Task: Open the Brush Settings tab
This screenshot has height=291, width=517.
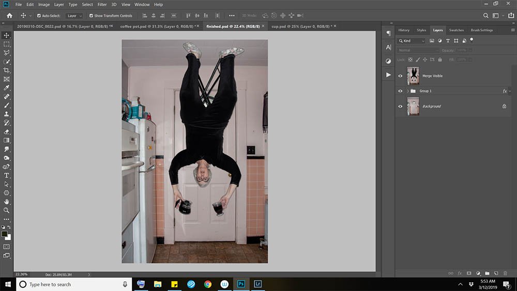Action: click(482, 30)
